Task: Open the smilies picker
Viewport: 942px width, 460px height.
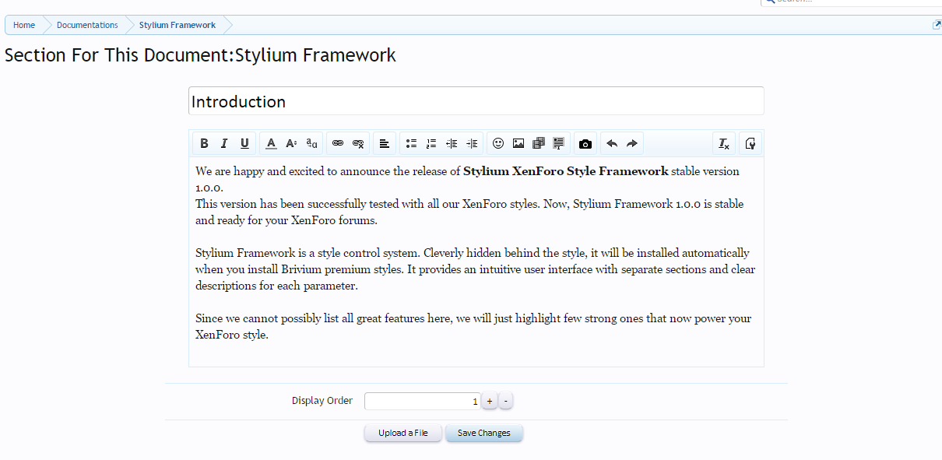Action: (498, 143)
